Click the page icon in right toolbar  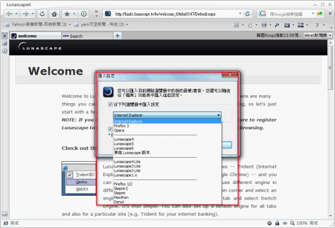(x=236, y=25)
